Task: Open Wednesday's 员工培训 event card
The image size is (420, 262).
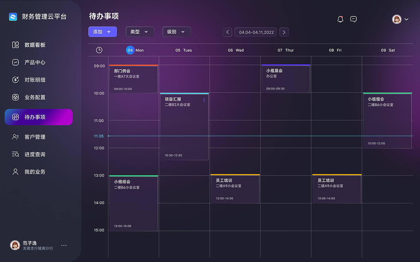Action: click(235, 189)
